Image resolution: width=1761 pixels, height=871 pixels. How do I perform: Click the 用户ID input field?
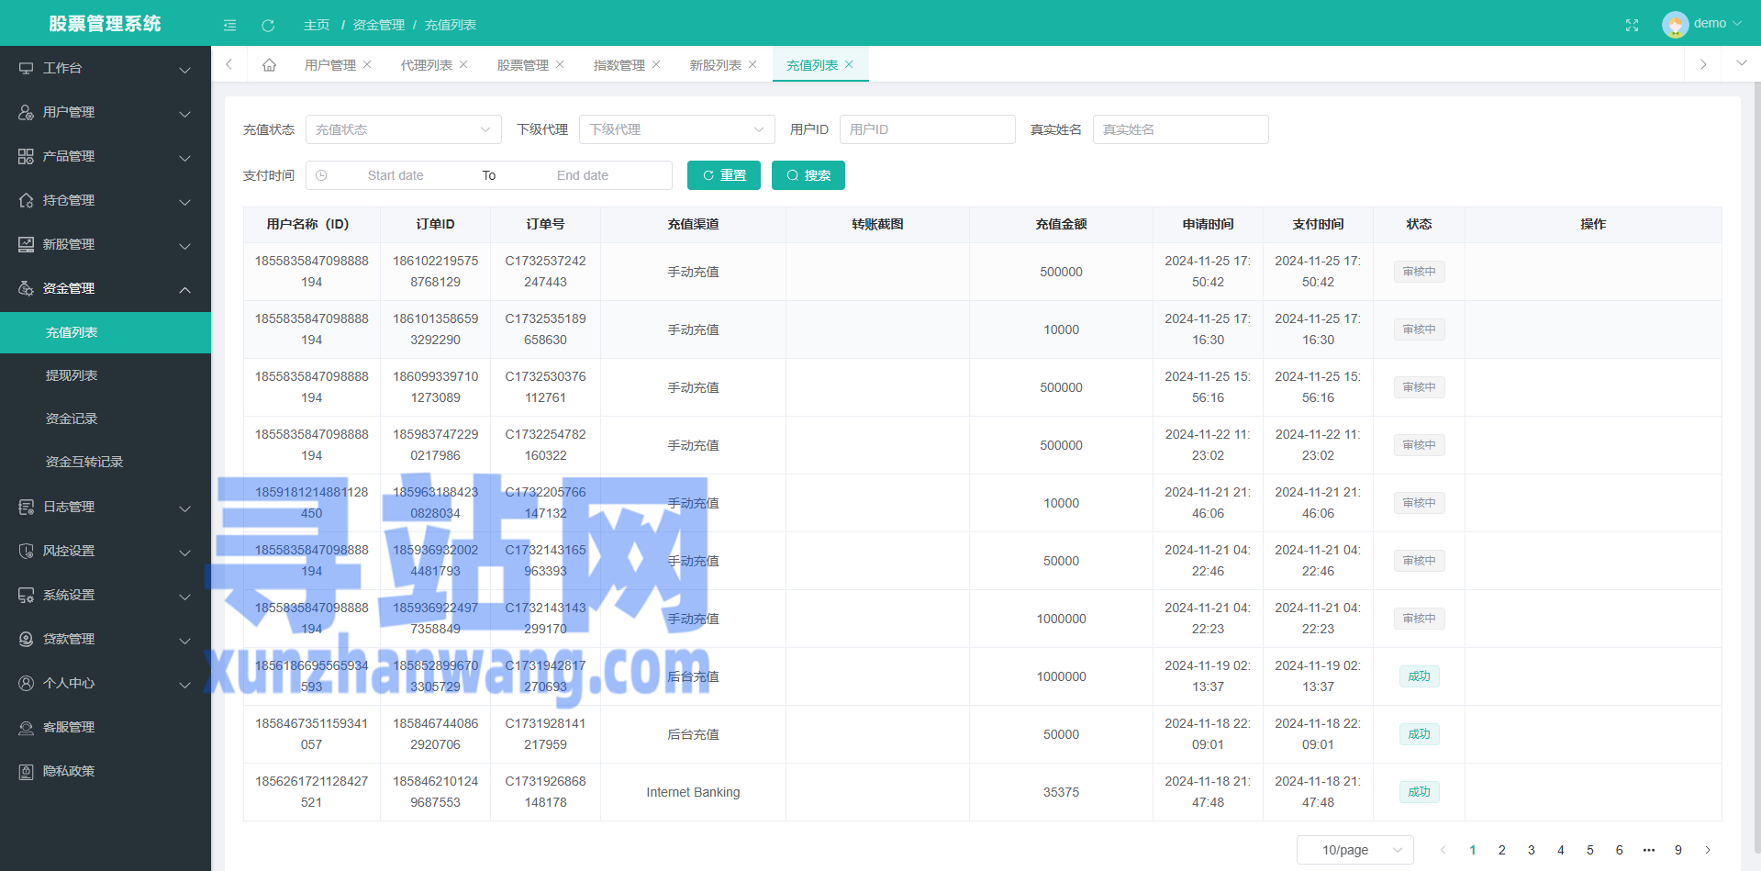tap(927, 129)
